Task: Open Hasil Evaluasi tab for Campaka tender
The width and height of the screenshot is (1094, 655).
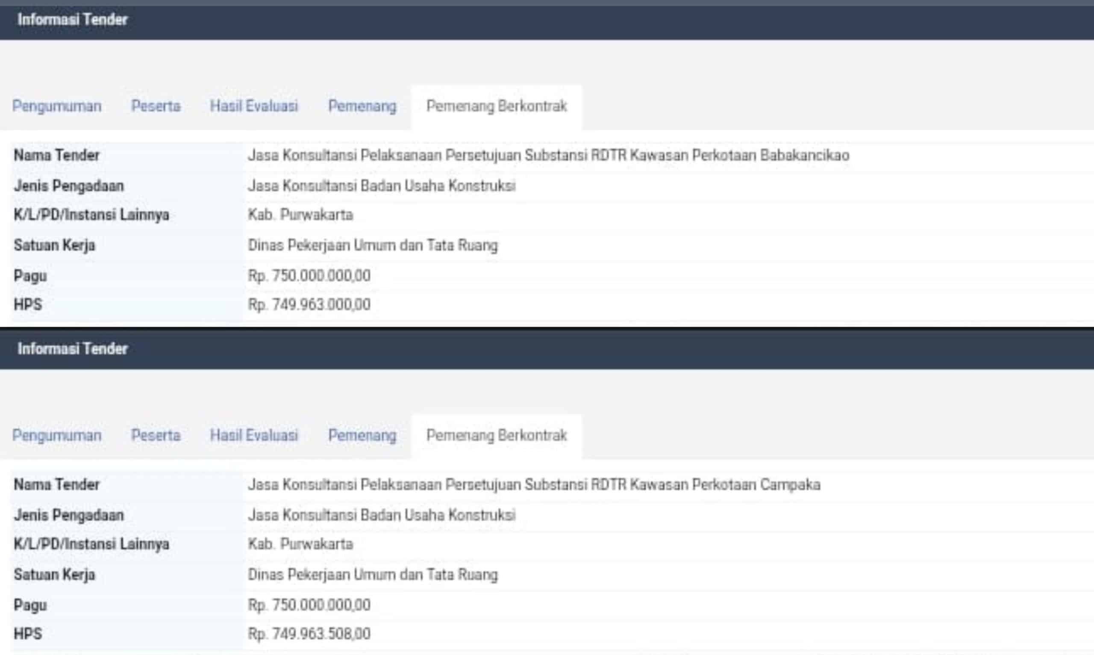Action: pyautogui.click(x=254, y=435)
